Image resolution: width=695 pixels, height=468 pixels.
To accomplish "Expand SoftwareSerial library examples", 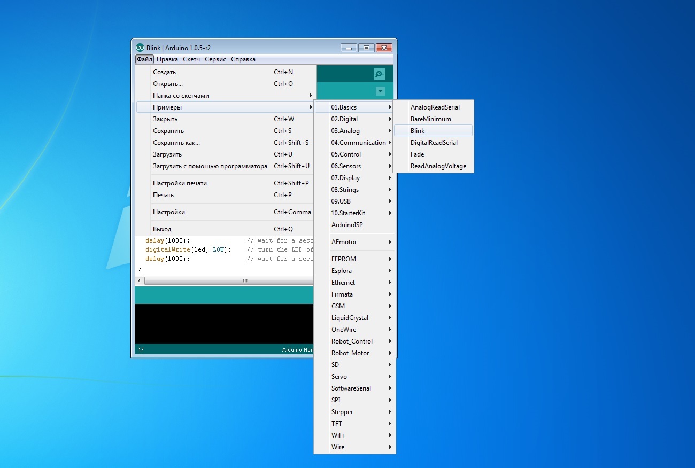I will pos(354,388).
